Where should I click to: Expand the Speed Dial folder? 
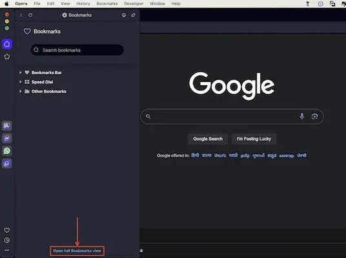tap(21, 82)
